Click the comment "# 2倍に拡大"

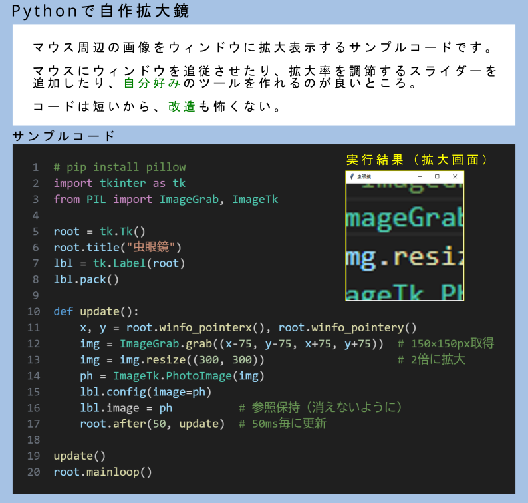click(432, 359)
